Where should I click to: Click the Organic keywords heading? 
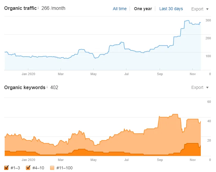[x=25, y=88]
